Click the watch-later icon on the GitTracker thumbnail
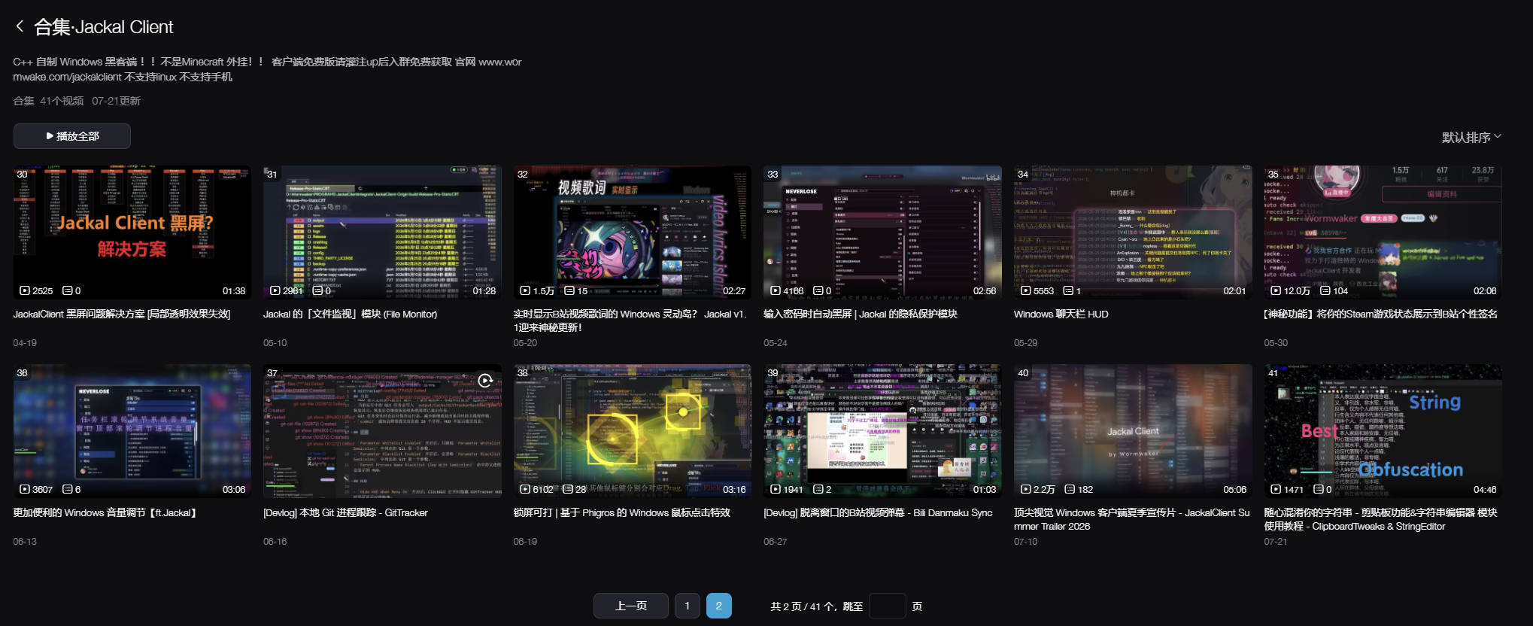This screenshot has width=1533, height=626. tap(485, 381)
